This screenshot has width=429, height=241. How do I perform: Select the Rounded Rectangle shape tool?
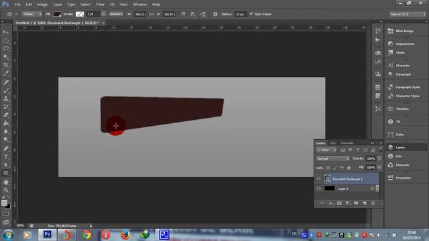click(x=6, y=173)
